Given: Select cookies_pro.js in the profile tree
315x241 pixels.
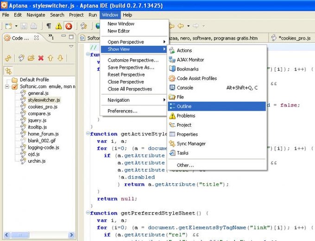Looking at the screenshot, I should point(43,107).
